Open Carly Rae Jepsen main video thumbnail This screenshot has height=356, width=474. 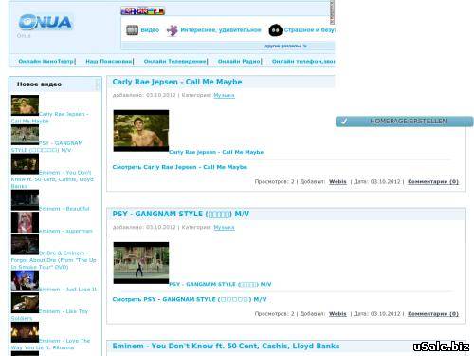[x=141, y=131]
